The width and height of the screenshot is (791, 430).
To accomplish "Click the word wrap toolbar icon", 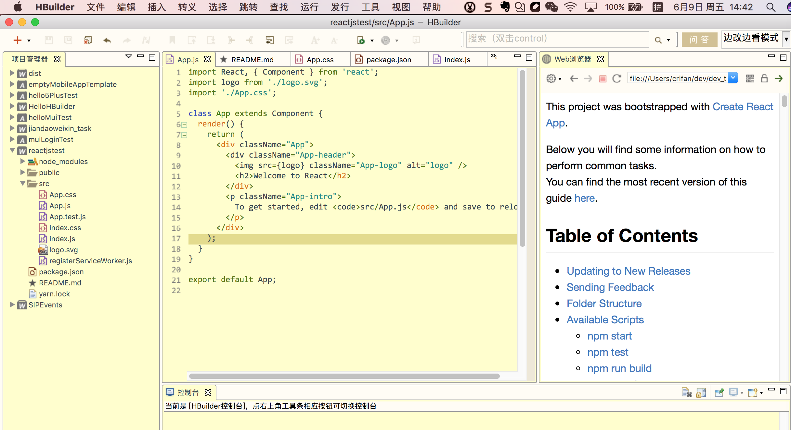I will click(269, 40).
